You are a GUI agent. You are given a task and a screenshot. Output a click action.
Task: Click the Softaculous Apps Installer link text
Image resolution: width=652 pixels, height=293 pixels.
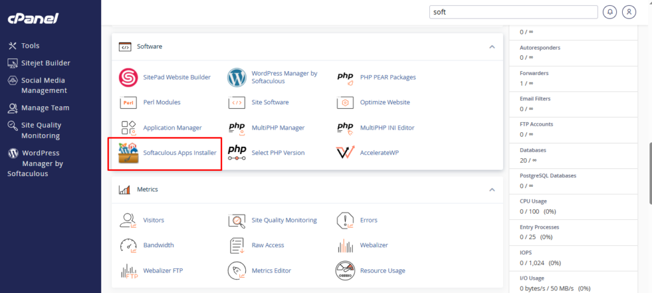pyautogui.click(x=180, y=153)
